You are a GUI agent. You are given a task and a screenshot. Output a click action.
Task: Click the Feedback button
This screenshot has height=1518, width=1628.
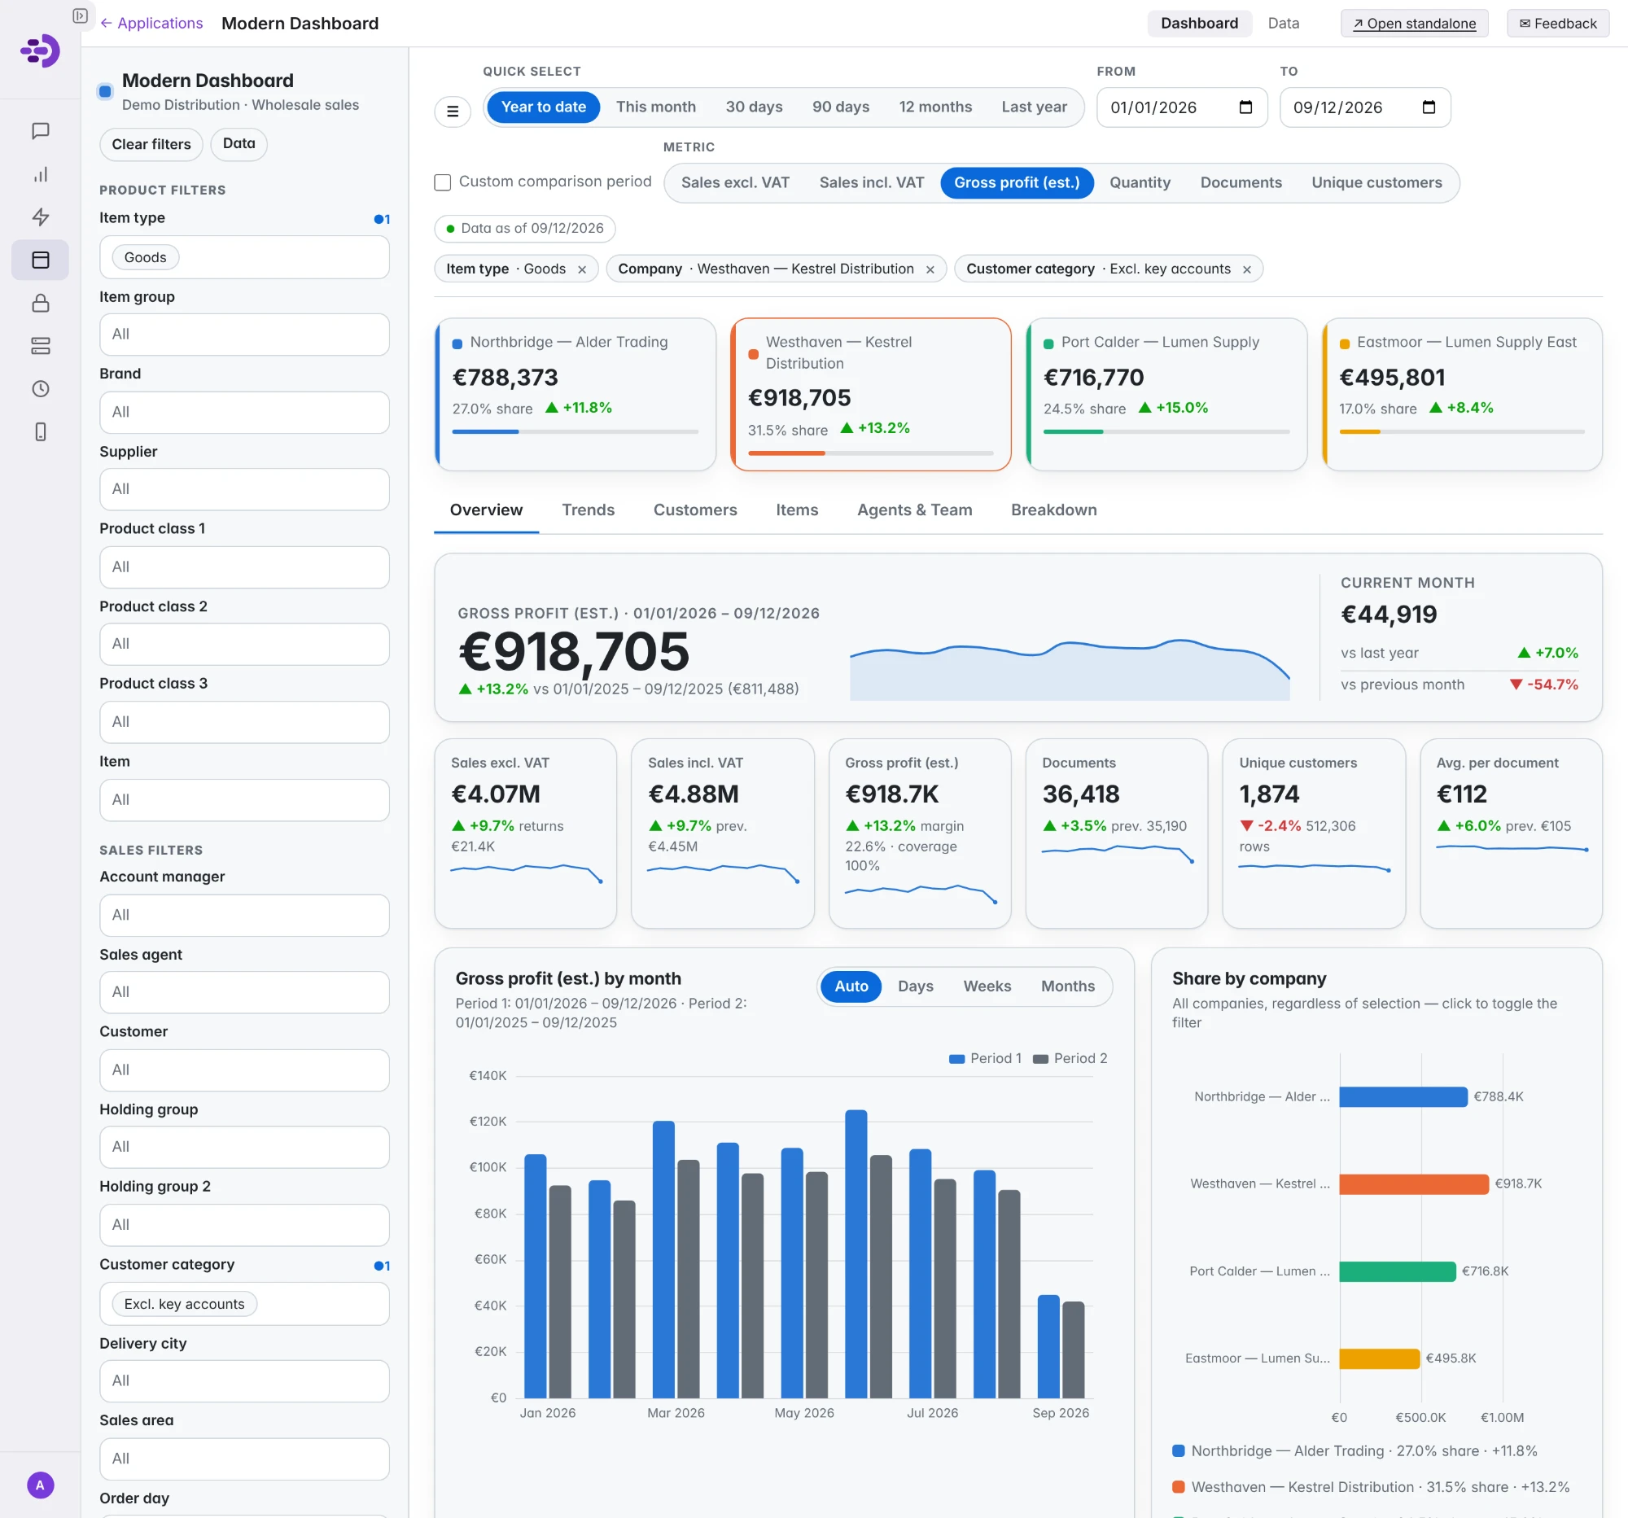(x=1557, y=23)
